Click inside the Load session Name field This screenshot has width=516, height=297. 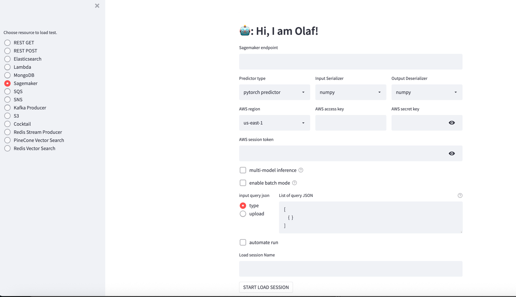point(350,269)
